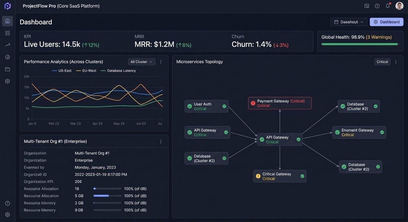Click the "9 GB" Resource Memory value
This screenshot has height=222, width=408.
pos(79,210)
